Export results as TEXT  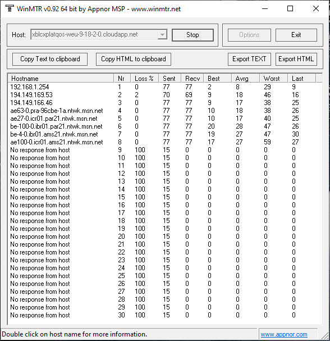[x=249, y=59]
